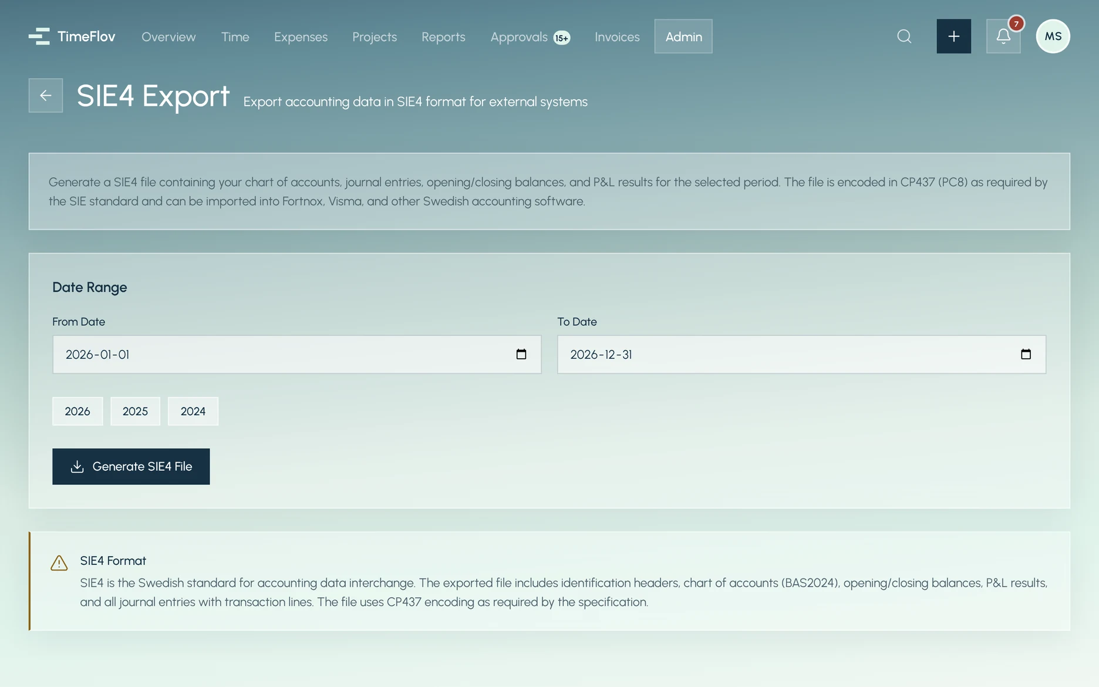Click the Generate SIE4 File button
1099x687 pixels.
[x=131, y=466]
